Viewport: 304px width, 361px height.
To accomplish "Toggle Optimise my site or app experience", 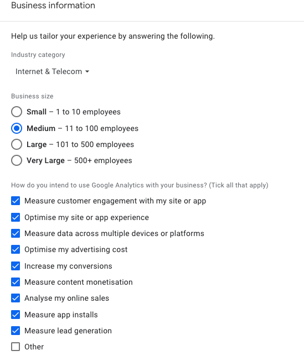I will coord(16,217).
